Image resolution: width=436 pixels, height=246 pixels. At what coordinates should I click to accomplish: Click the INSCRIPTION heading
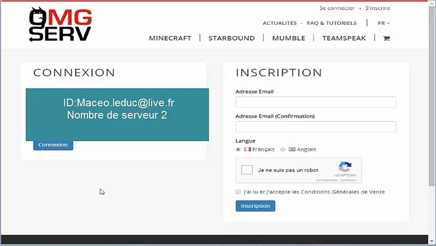pos(279,72)
